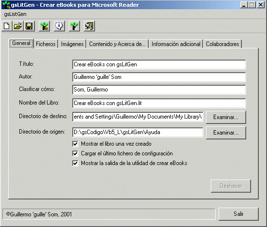The width and height of the screenshot is (267, 227).
Task: Click the Directorio de origen path field
Action: click(x=138, y=132)
